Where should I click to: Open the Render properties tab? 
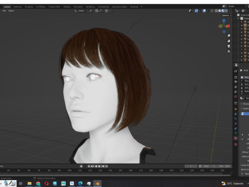pyautogui.click(x=236, y=77)
